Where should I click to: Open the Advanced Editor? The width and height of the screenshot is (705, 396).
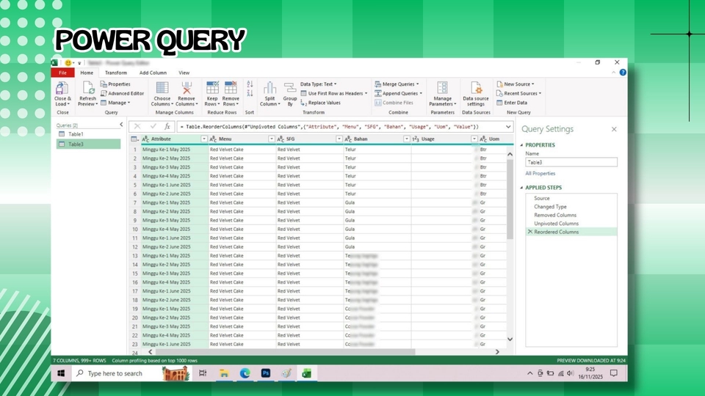pos(123,93)
